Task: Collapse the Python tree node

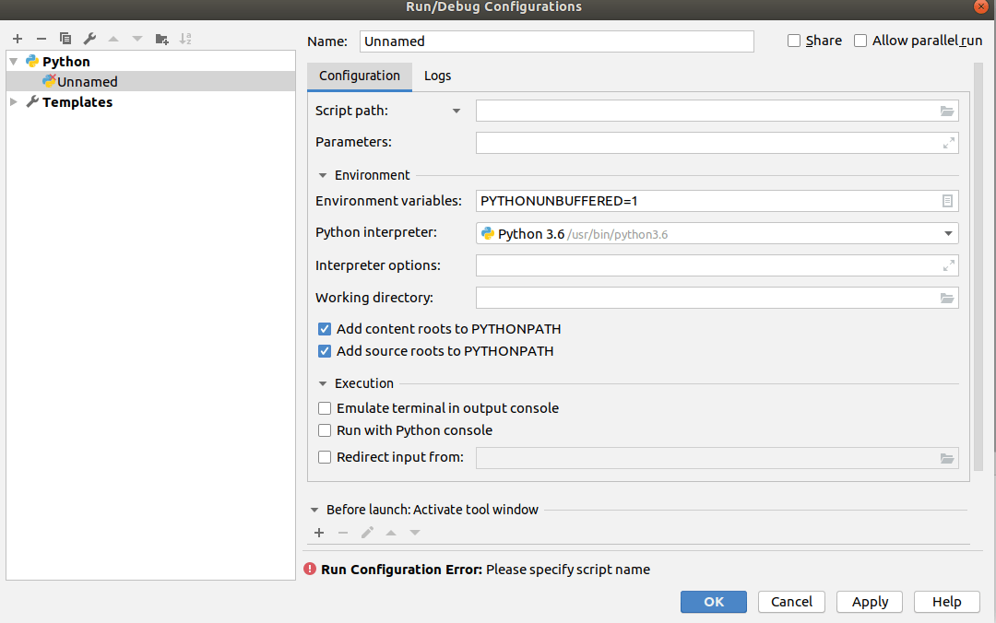Action: click(x=13, y=62)
